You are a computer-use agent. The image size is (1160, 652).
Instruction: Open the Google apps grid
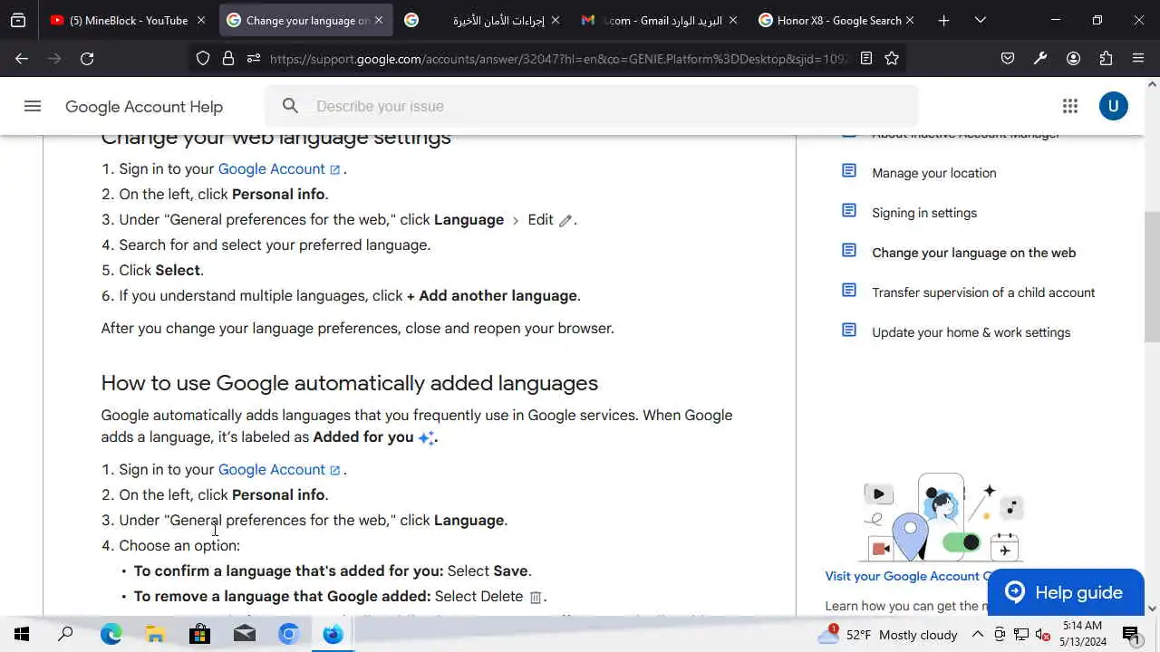coord(1070,106)
